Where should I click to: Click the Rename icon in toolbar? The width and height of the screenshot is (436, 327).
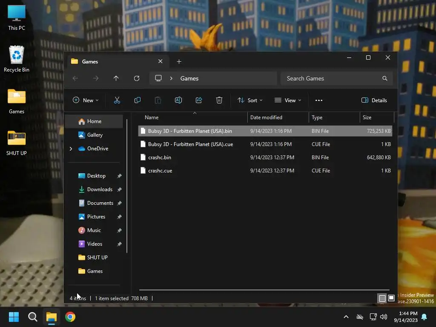coord(178,100)
